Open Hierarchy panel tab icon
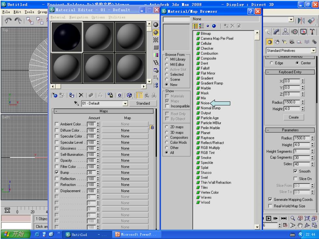 (x=285, y=32)
